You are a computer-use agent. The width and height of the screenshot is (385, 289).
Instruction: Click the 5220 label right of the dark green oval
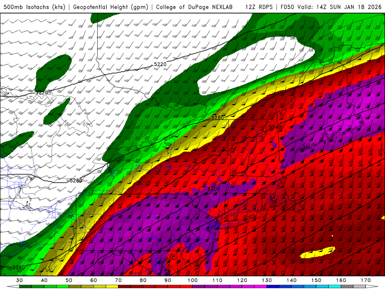[160, 64]
